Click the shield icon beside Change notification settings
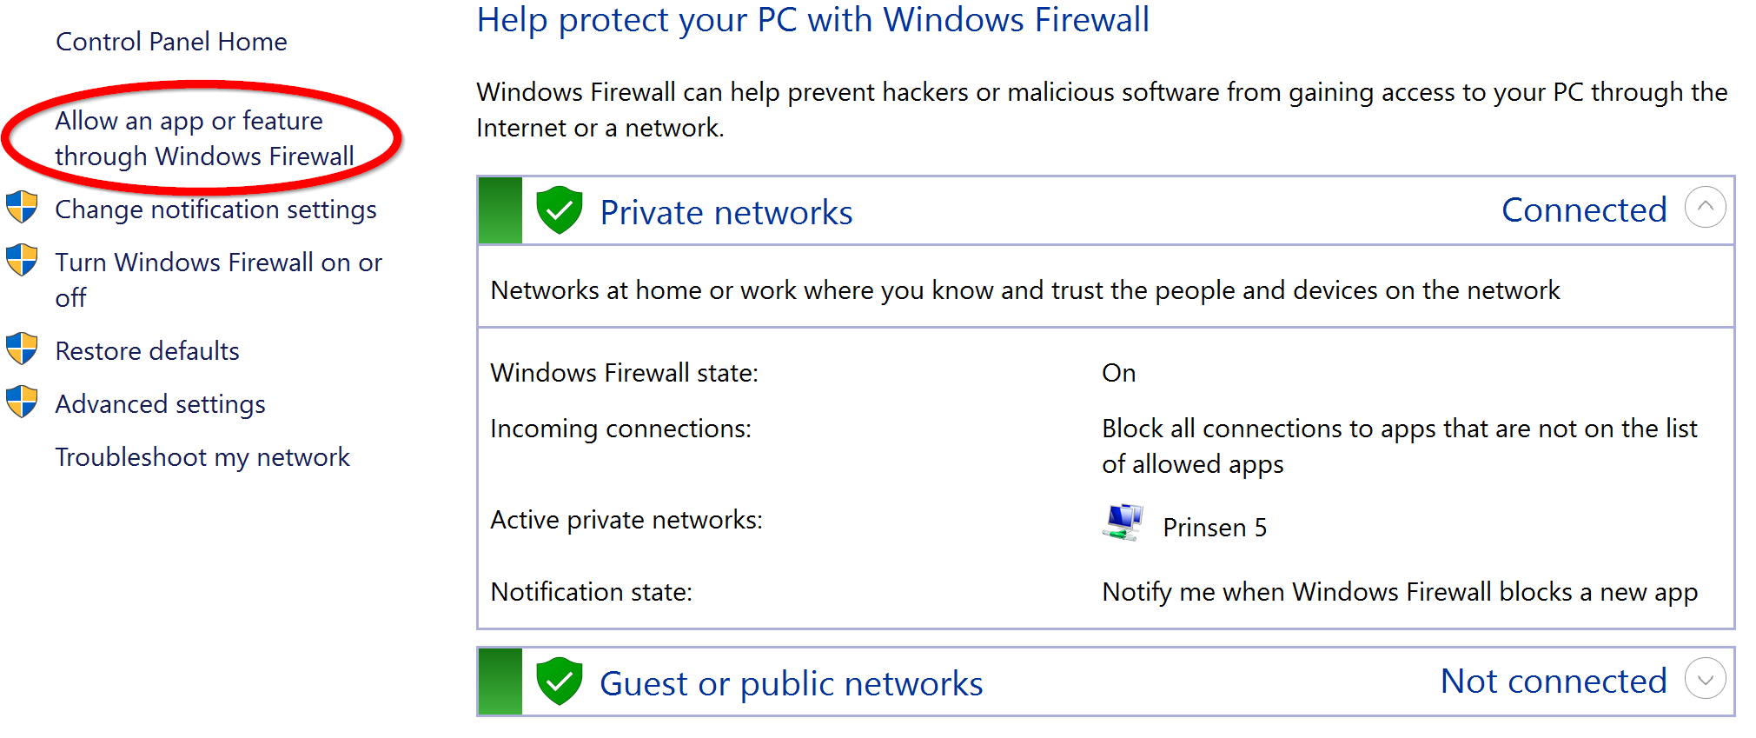Viewport: 1756px width, 738px height. click(x=22, y=207)
